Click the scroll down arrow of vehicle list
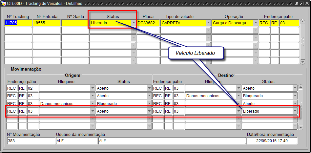Screen dimensions: 311x153 click(x=303, y=62)
